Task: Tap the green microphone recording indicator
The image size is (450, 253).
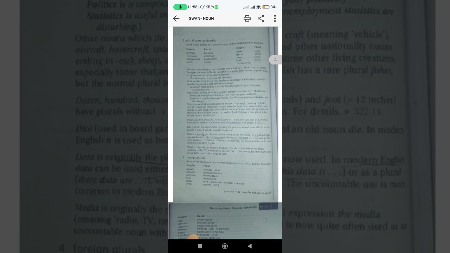Action: pos(180,7)
